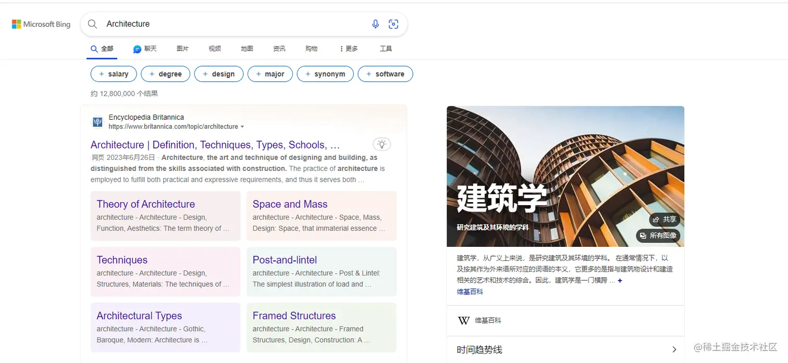The height and width of the screenshot is (363, 788).
Task: Switch to the 聊天 chat tab
Action: (145, 49)
